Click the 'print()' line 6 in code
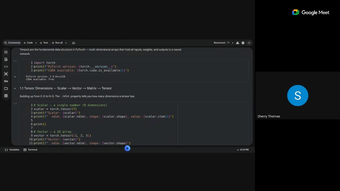This screenshot has width=340, height=191. 40,124
